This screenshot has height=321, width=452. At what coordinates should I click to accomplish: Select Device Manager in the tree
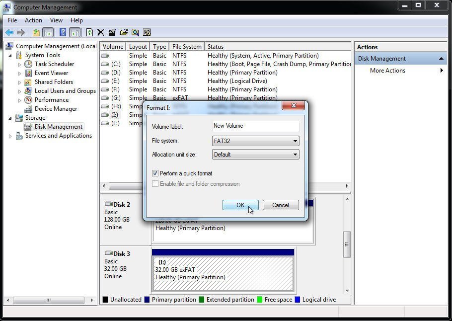(x=56, y=109)
